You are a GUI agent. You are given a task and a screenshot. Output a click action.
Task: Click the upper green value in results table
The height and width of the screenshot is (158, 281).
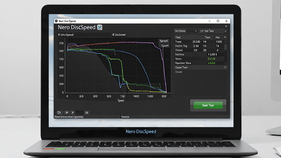click(212, 59)
